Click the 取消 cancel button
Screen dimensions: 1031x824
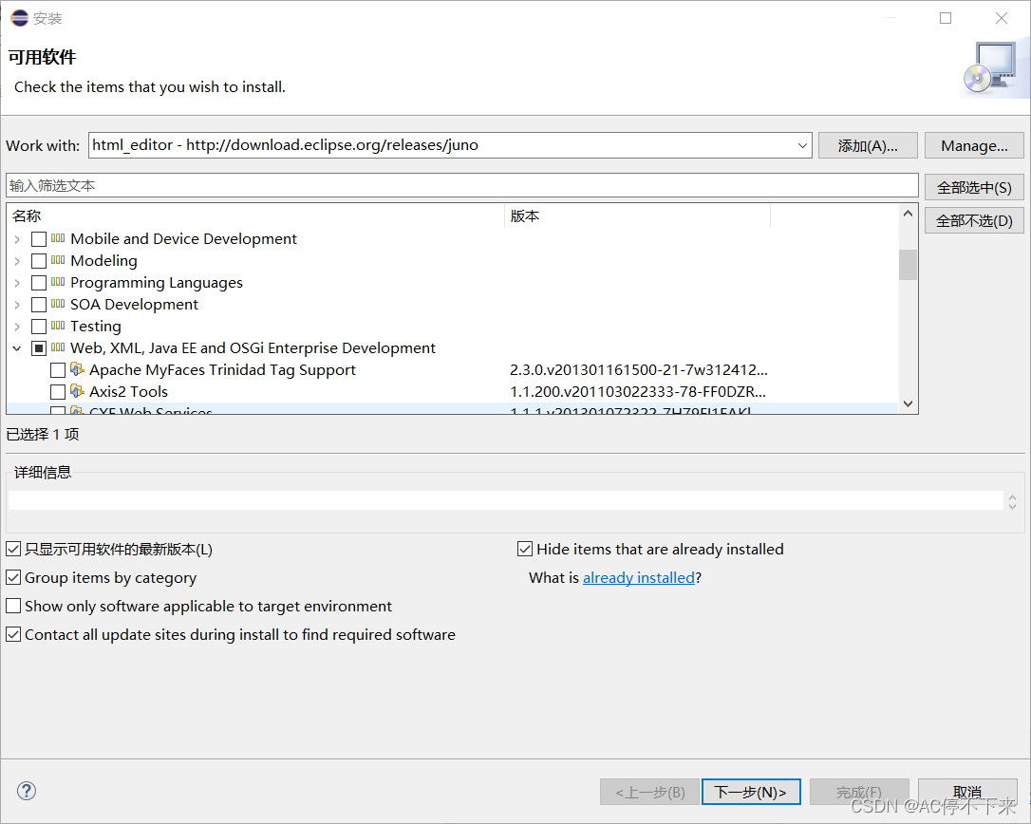967,792
